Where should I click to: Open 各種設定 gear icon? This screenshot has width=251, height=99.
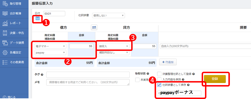point(5,52)
